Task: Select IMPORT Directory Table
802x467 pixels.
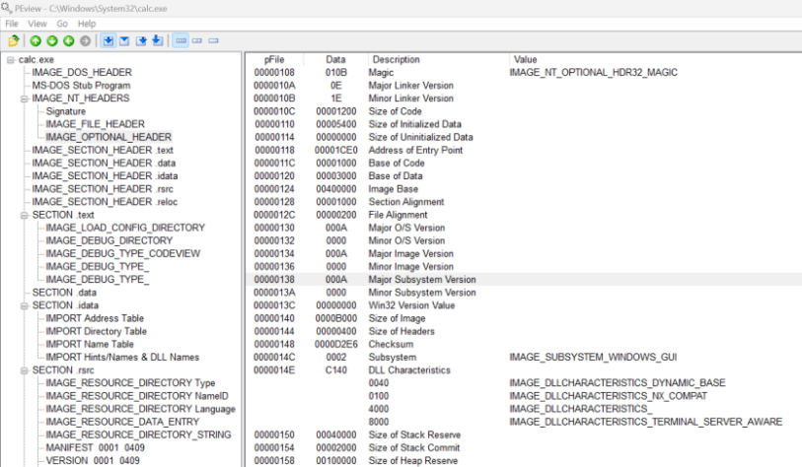Action: tap(96, 332)
